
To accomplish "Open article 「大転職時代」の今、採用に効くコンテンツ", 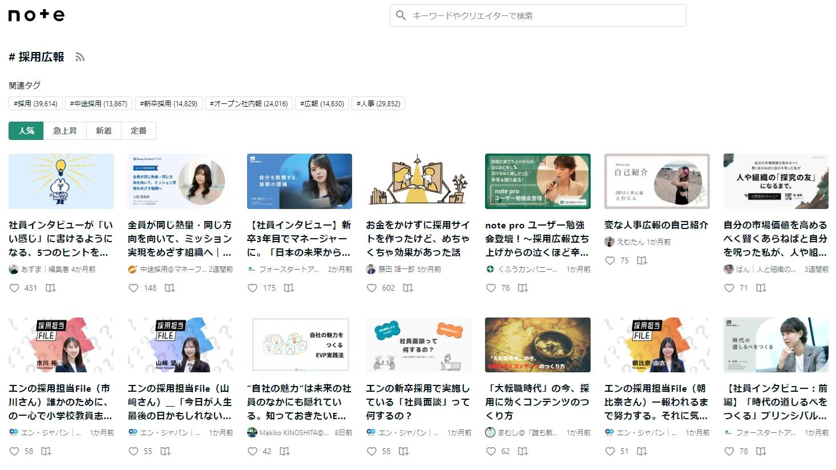I will pyautogui.click(x=538, y=402).
